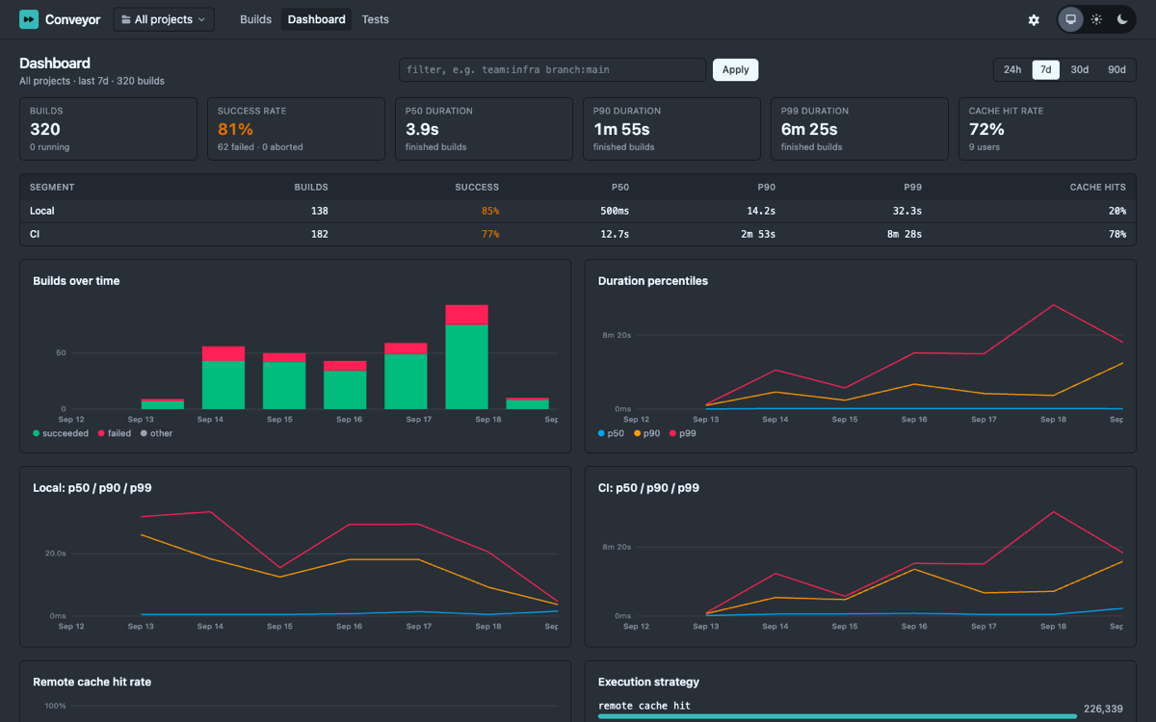Click the Apply button

click(735, 69)
